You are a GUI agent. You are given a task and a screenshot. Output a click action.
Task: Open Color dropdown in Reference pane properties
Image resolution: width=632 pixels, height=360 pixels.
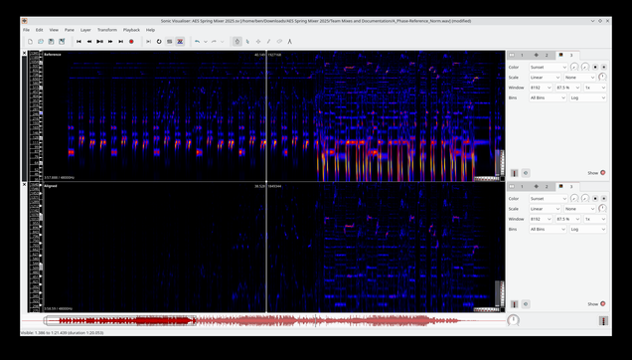click(549, 67)
